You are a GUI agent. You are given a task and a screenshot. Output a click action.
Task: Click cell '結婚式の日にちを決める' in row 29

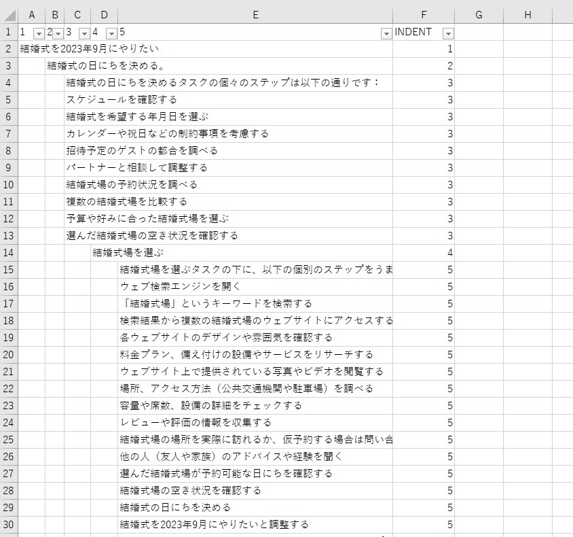[175, 508]
